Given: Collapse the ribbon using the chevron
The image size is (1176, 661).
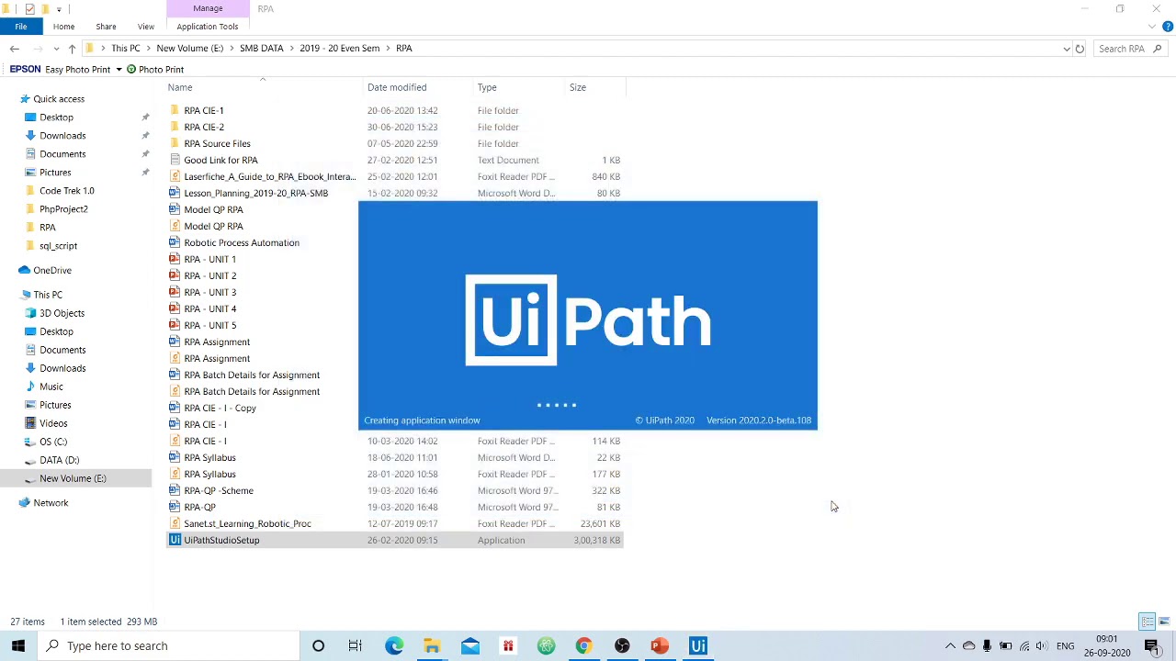Looking at the screenshot, I should 1152,27.
